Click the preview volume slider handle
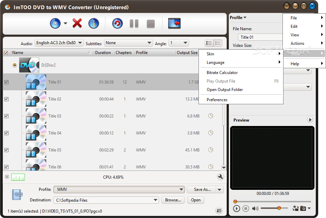Screen dimensions: 326x218 click(x=279, y=208)
